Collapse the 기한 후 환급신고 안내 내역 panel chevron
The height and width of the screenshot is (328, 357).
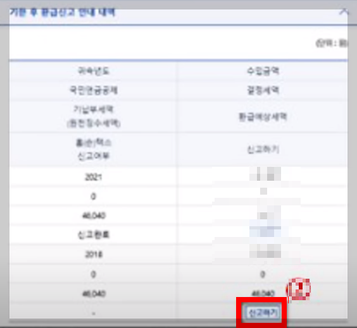coord(344,12)
